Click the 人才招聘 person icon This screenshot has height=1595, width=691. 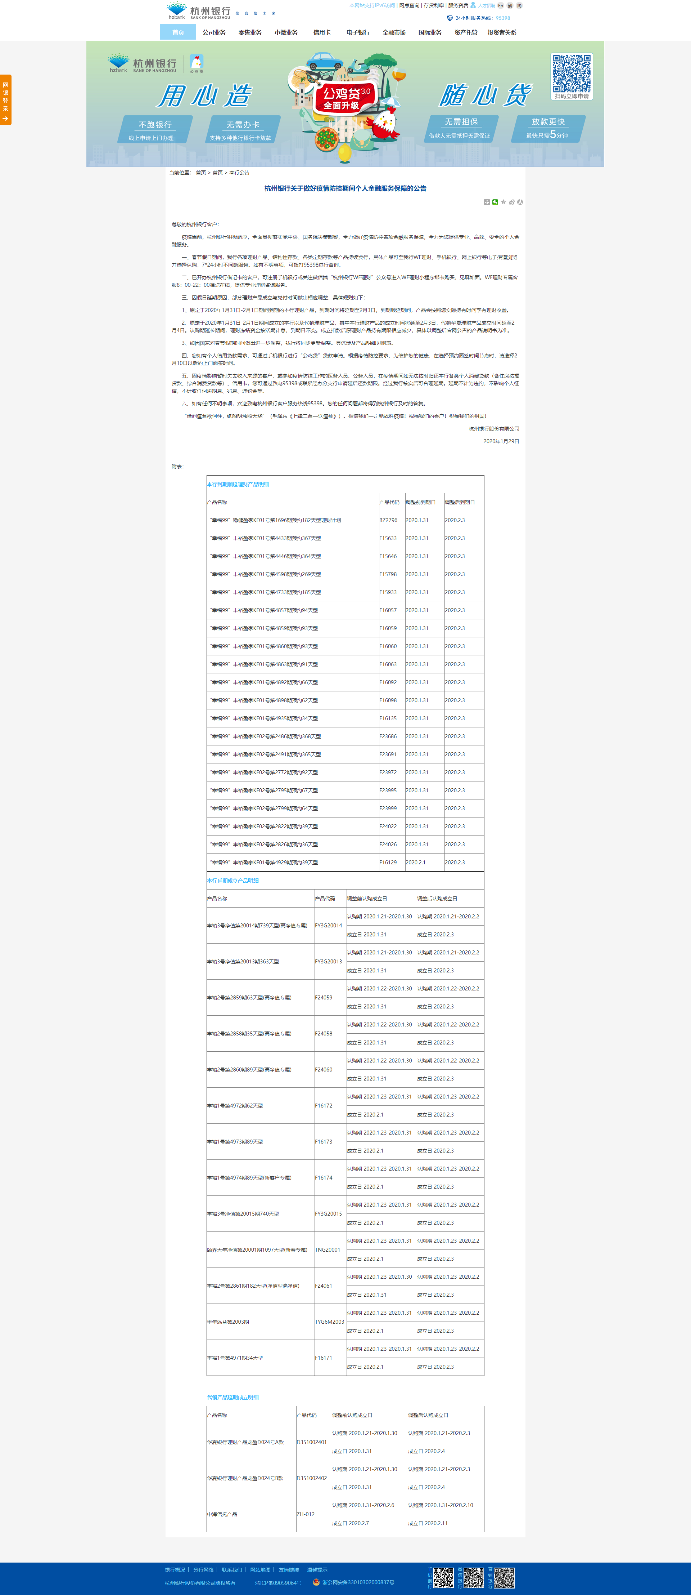pos(473,5)
